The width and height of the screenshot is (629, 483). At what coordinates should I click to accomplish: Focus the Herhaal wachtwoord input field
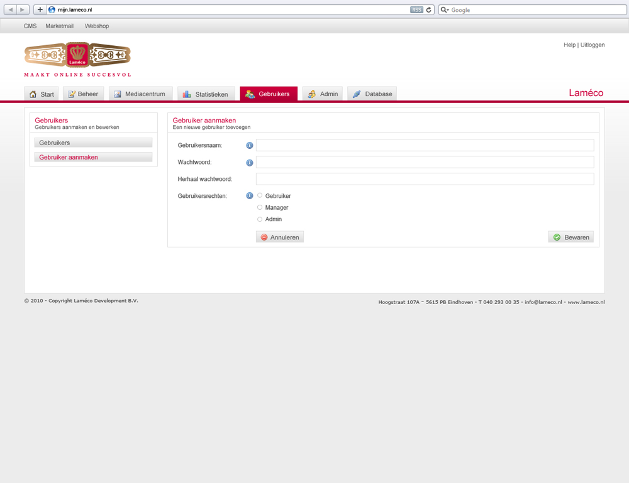[x=425, y=179]
